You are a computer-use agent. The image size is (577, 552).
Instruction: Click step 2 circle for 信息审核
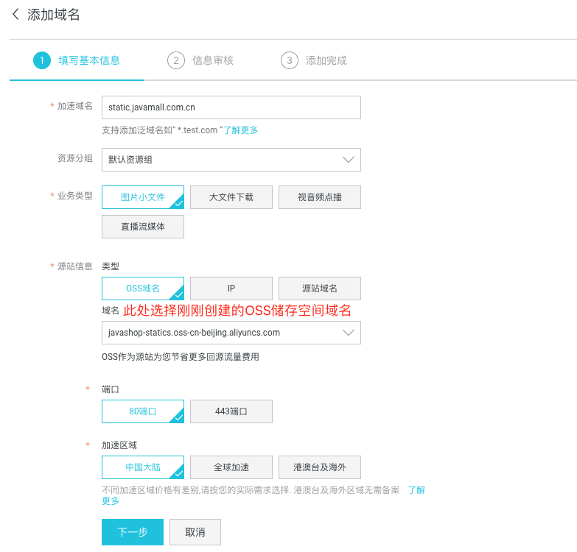[x=176, y=60]
